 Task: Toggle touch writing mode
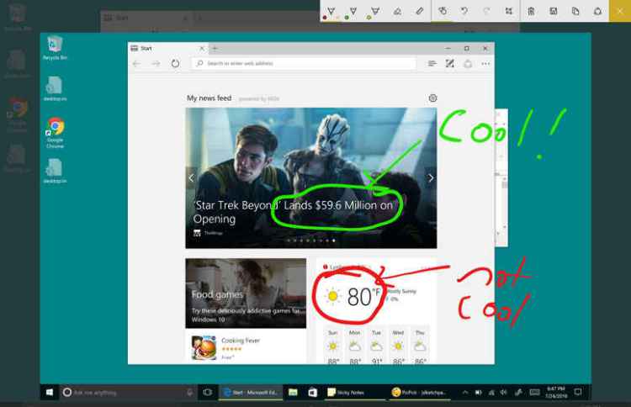(x=443, y=11)
